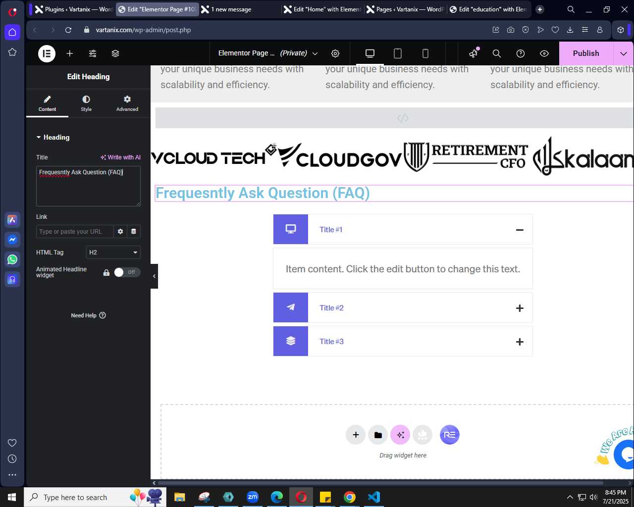Switch to Plugins Vartanix browser tab
The height and width of the screenshot is (507, 634).
point(73,9)
